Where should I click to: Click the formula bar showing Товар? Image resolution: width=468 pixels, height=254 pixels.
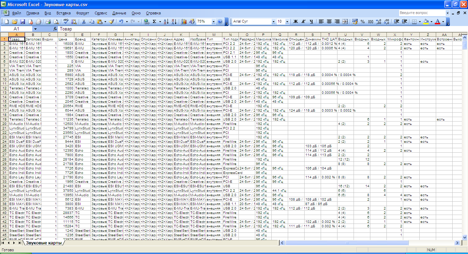pos(262,29)
